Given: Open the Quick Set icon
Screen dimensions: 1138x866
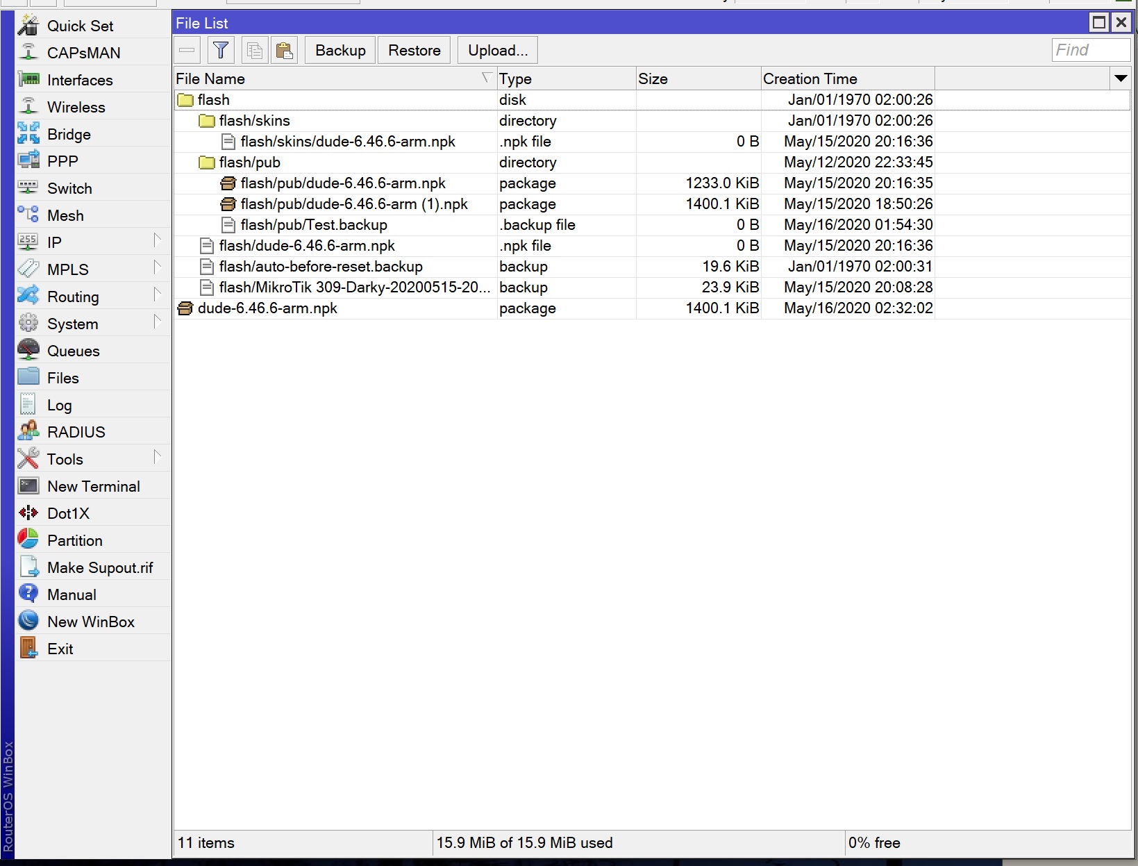Looking at the screenshot, I should point(28,26).
